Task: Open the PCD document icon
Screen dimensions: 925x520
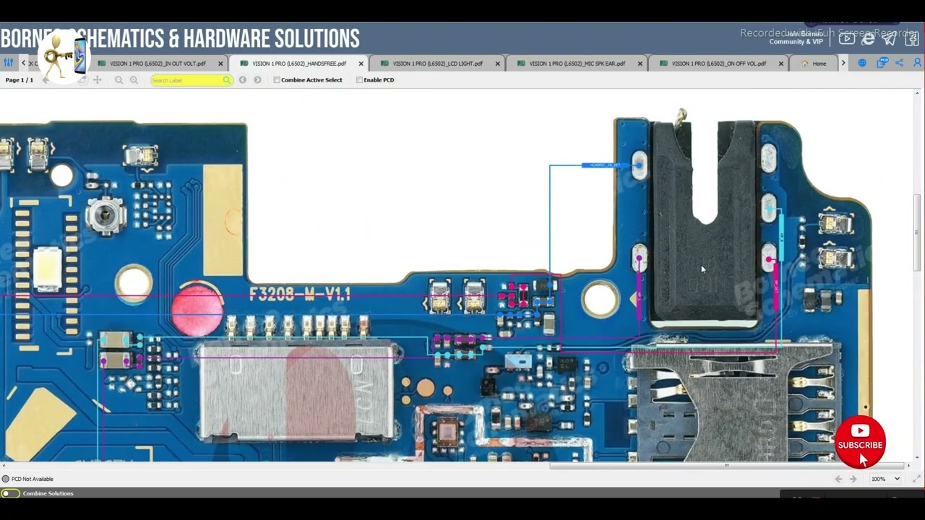Action: click(x=882, y=64)
